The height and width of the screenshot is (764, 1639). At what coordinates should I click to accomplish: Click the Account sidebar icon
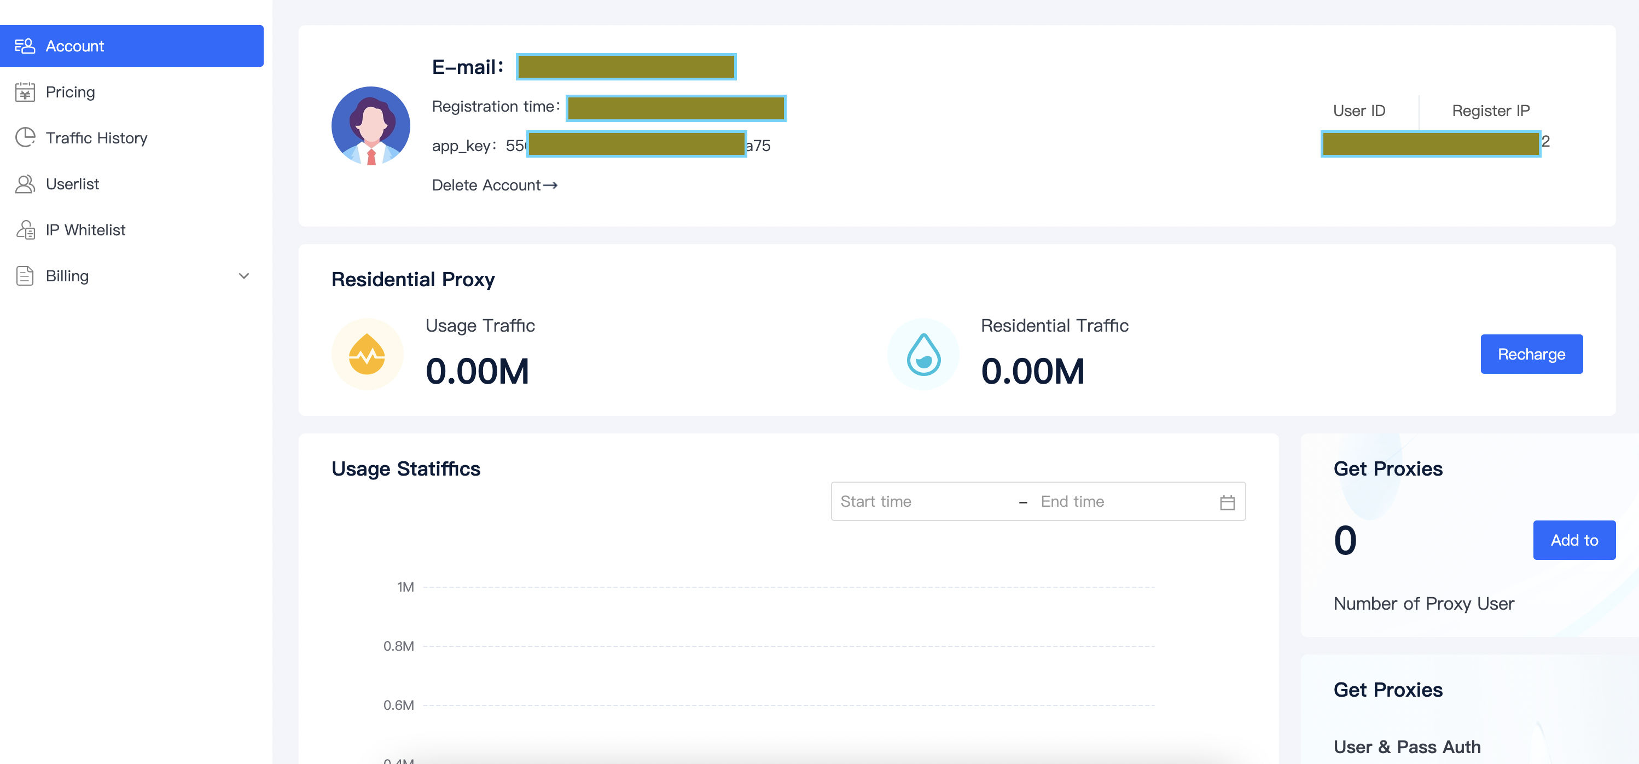tap(25, 46)
